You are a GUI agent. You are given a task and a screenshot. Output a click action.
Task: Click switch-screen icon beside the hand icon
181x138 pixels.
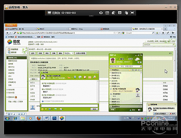(x=119, y=13)
